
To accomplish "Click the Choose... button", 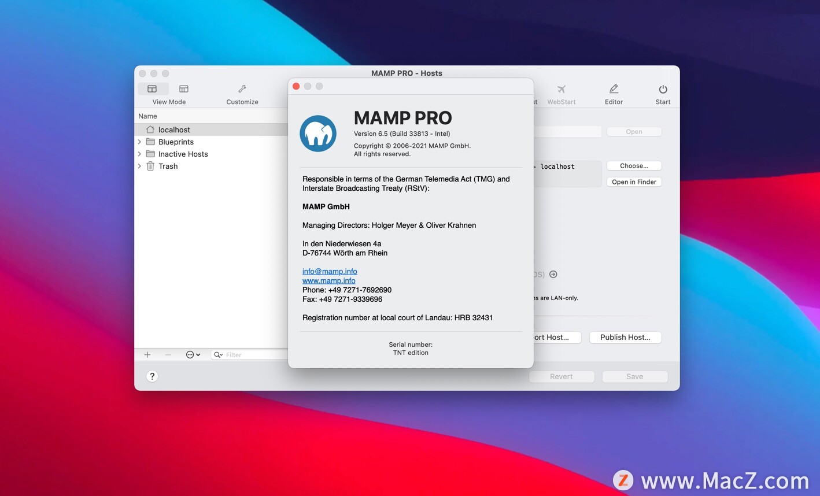I will pyautogui.click(x=634, y=166).
